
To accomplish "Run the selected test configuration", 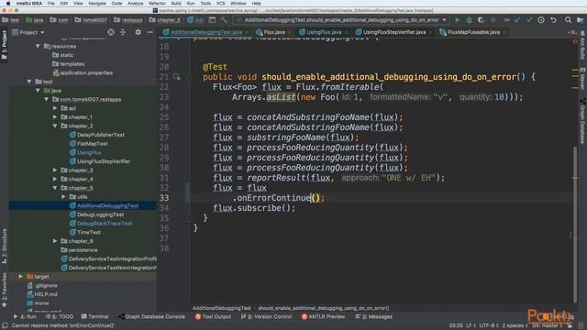I will 457,20.
